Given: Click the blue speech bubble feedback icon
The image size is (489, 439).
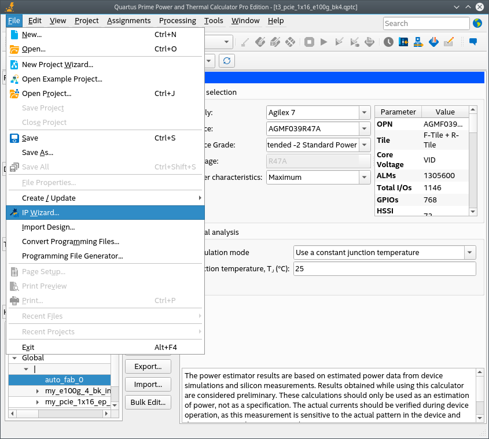Looking at the screenshot, I should 473,42.
